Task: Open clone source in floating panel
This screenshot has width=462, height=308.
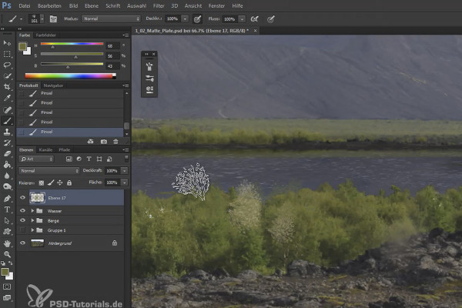Action: [149, 89]
